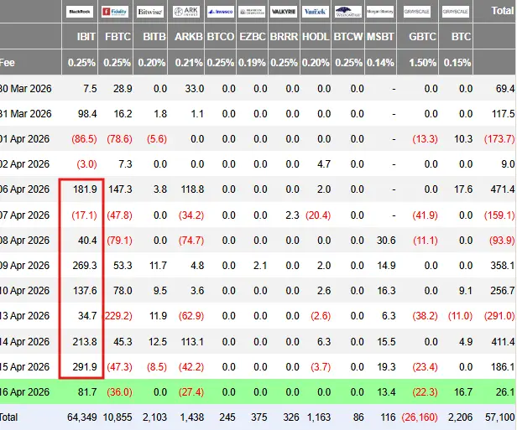517x430 pixels.
Task: Click the 26.1 total in green row
Action: point(504,392)
